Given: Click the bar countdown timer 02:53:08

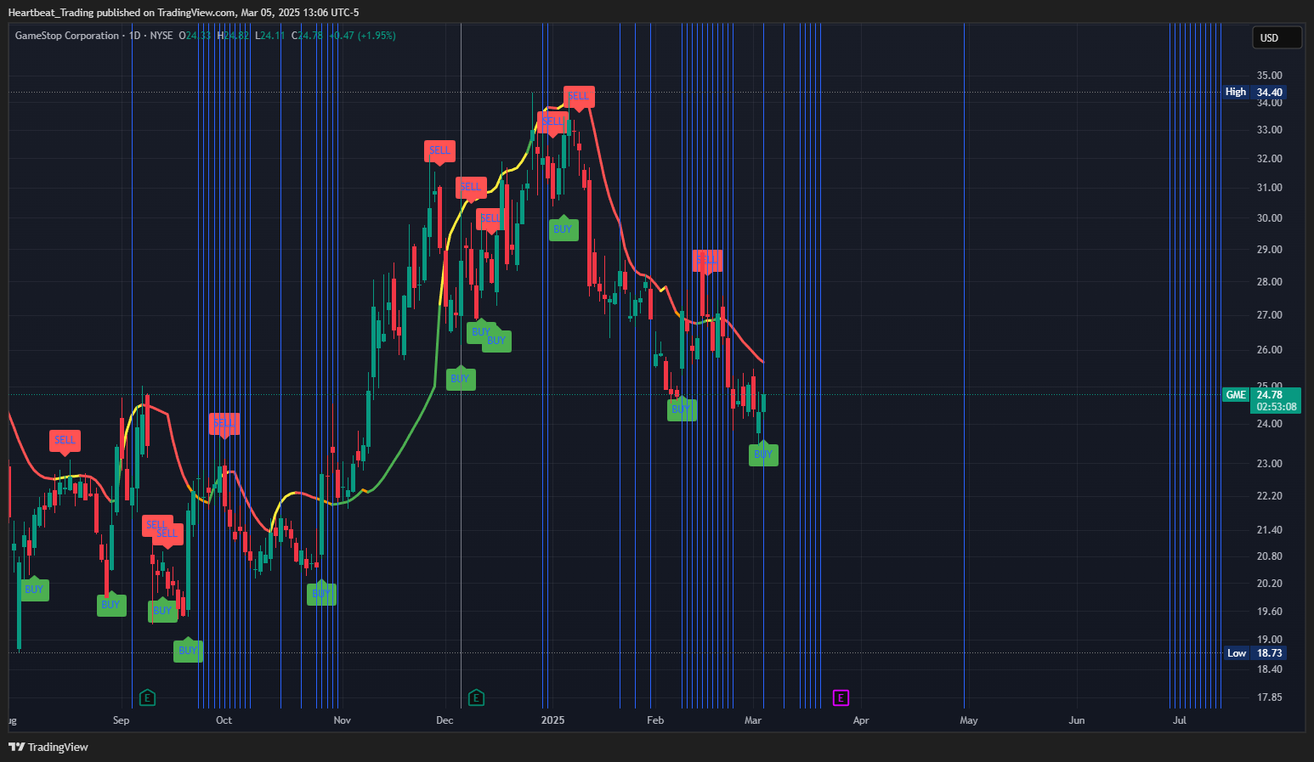Looking at the screenshot, I should click(x=1277, y=407).
